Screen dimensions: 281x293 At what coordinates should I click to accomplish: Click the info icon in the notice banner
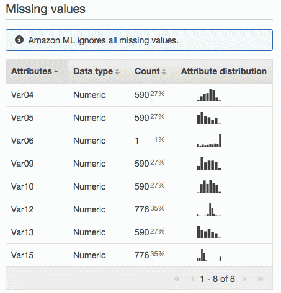[19, 40]
